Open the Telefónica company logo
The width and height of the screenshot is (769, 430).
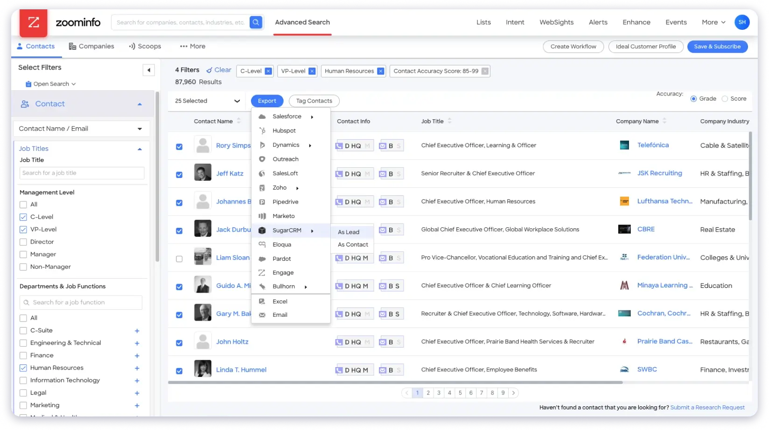point(624,145)
